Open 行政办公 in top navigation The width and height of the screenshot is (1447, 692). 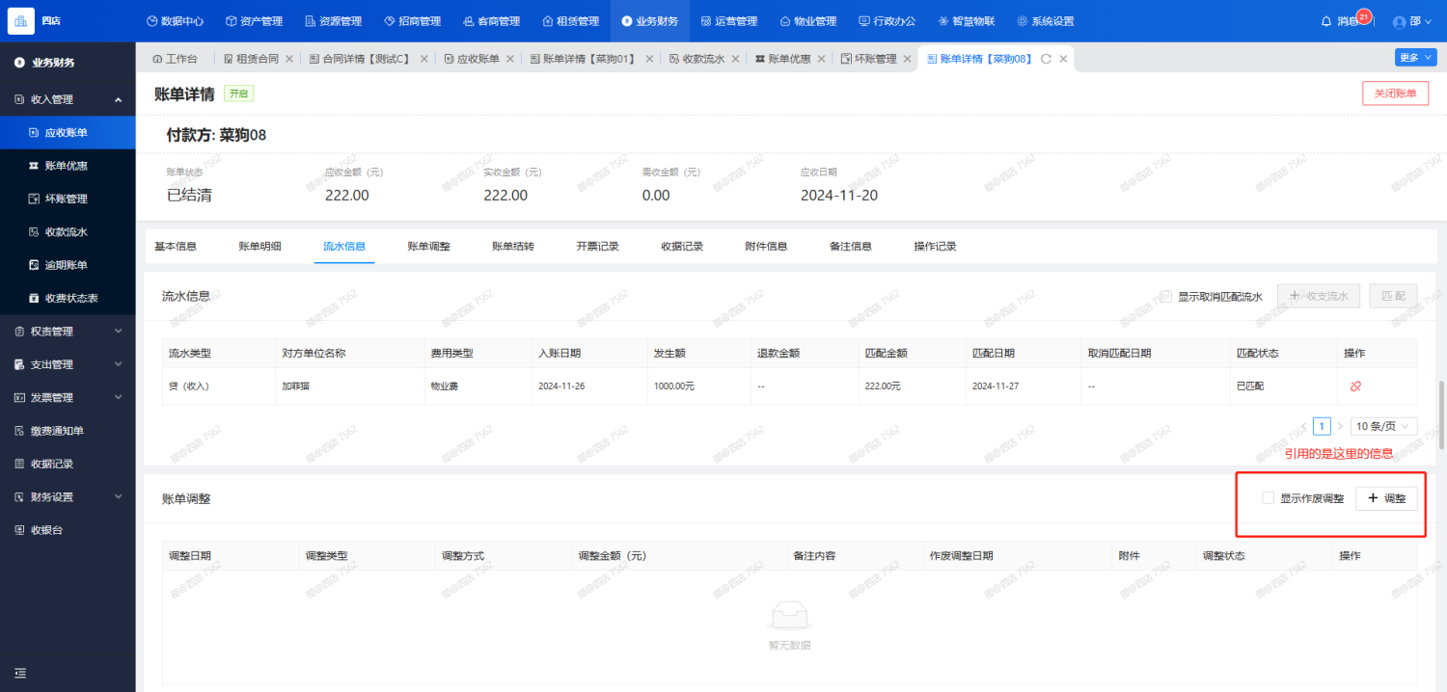[887, 21]
